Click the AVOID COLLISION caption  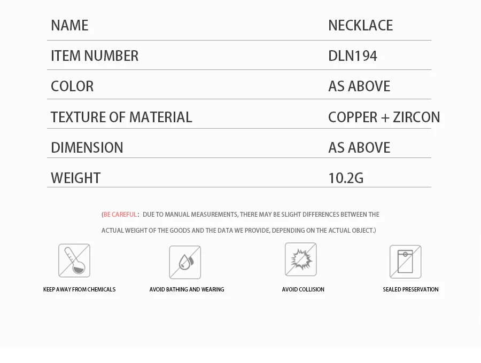coord(303,289)
